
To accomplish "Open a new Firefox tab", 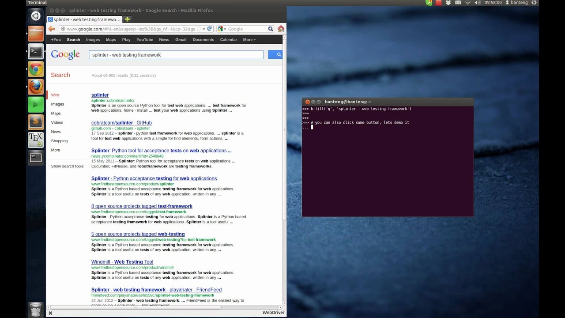I will click(127, 19).
